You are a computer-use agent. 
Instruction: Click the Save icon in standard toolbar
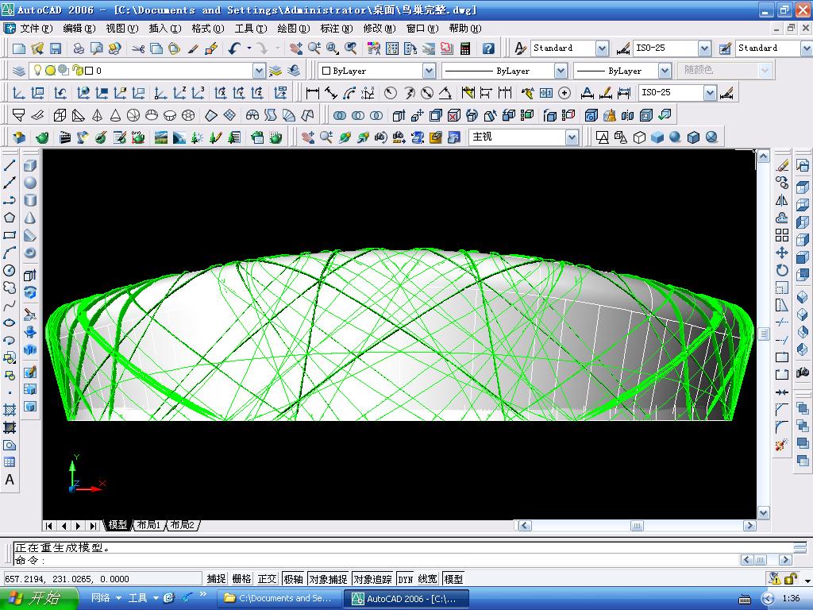[56, 48]
